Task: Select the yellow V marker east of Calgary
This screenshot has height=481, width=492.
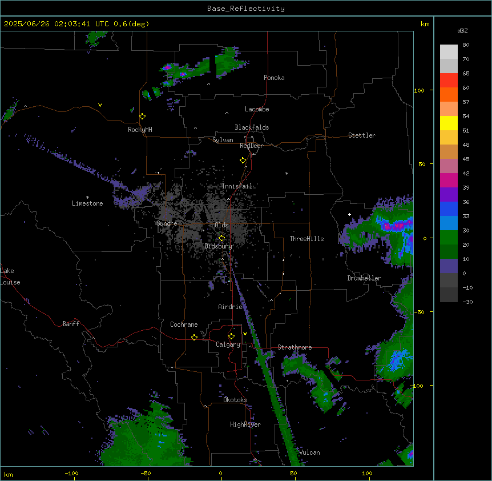Action: [x=245, y=334]
